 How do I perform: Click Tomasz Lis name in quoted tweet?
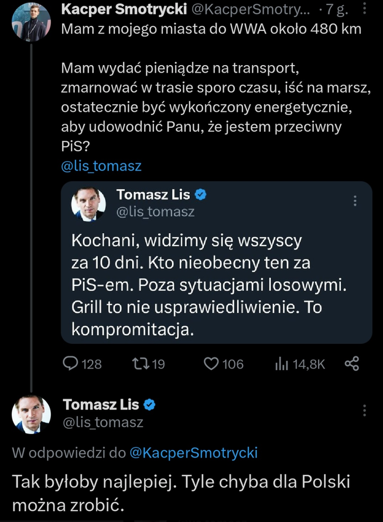155,195
